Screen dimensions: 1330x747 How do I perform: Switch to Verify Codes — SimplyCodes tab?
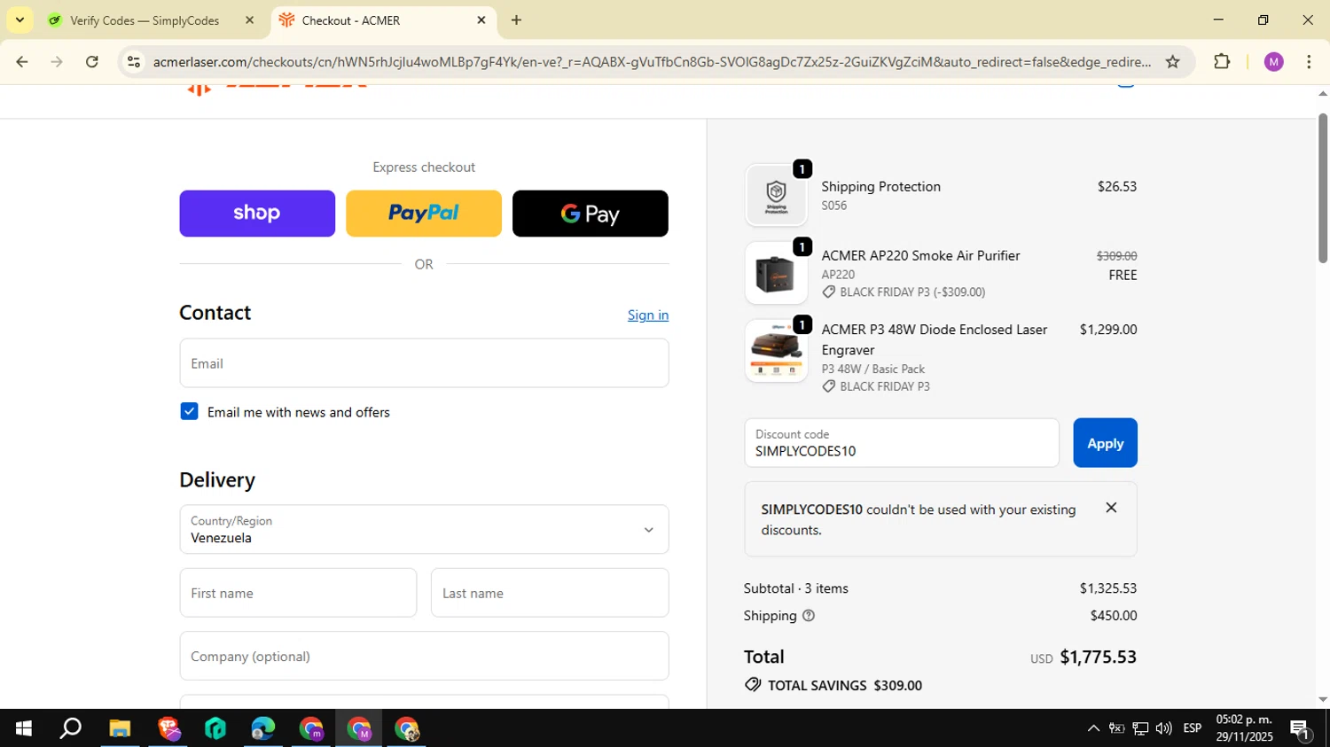[145, 20]
